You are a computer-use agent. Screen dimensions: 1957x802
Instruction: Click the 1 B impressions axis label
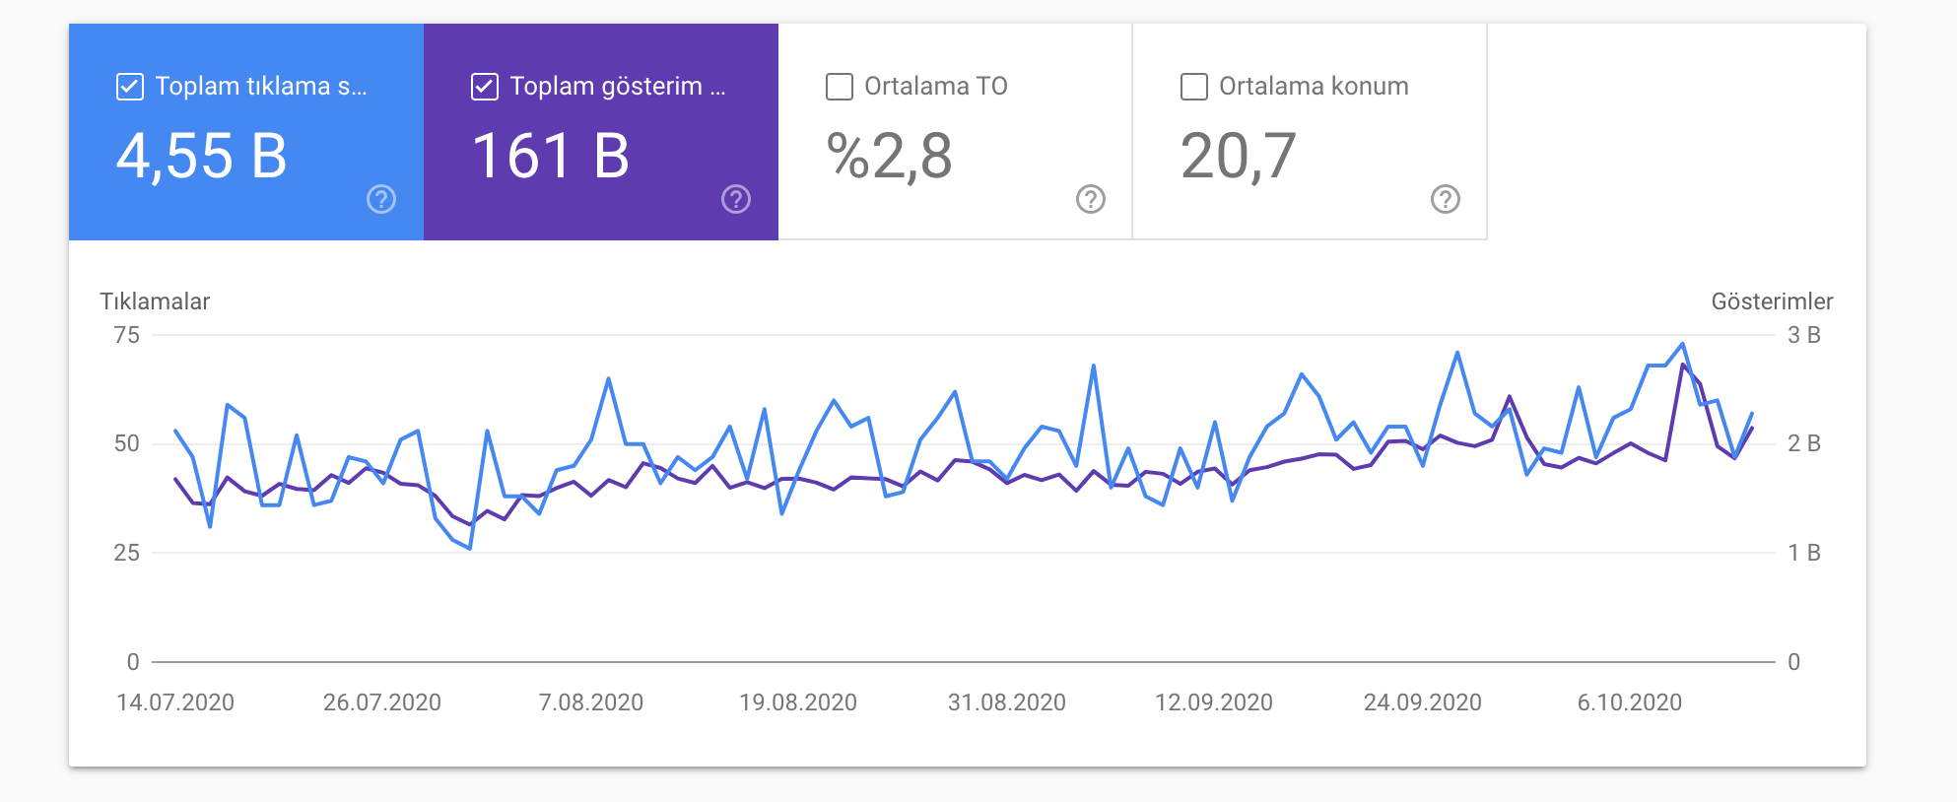tap(1804, 553)
